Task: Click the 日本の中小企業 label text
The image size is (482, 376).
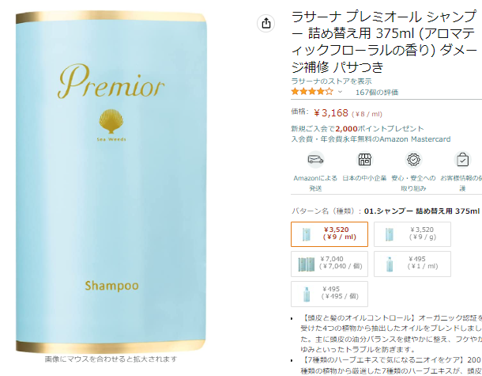Action: pos(364,178)
